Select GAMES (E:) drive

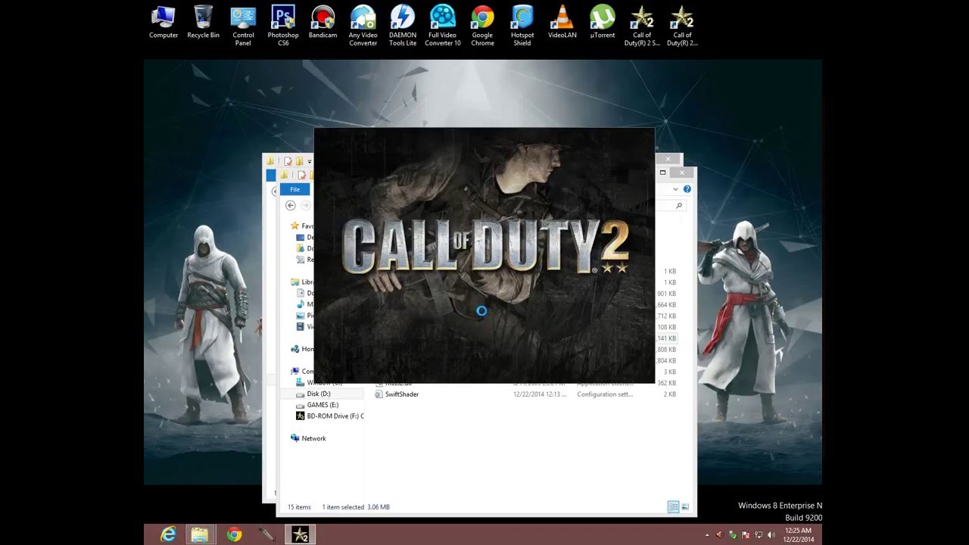point(322,405)
